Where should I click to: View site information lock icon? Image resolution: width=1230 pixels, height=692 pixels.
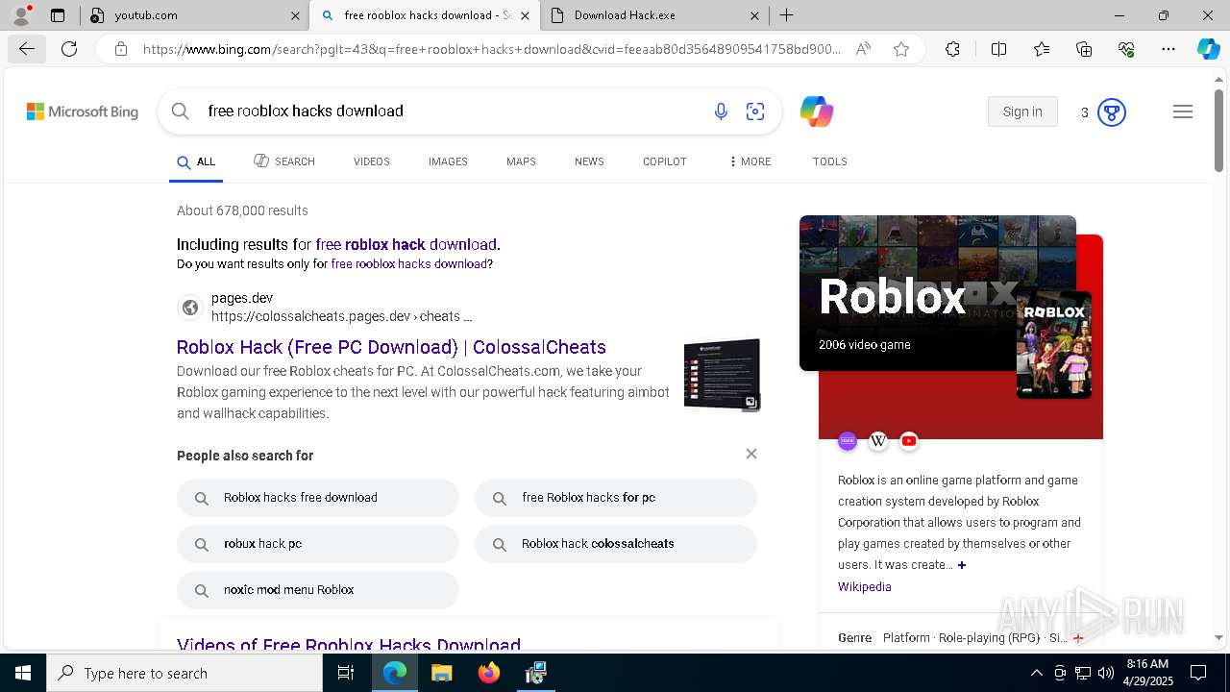(x=121, y=49)
